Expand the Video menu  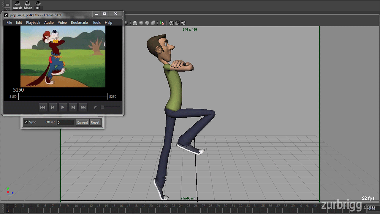tap(62, 23)
